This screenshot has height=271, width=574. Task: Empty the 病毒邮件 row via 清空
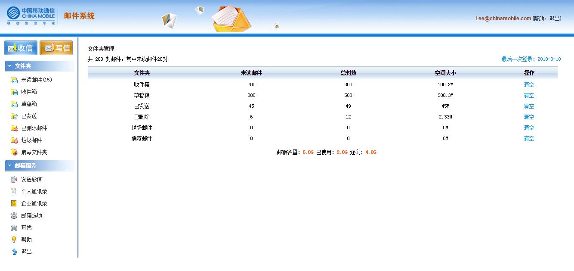point(529,138)
